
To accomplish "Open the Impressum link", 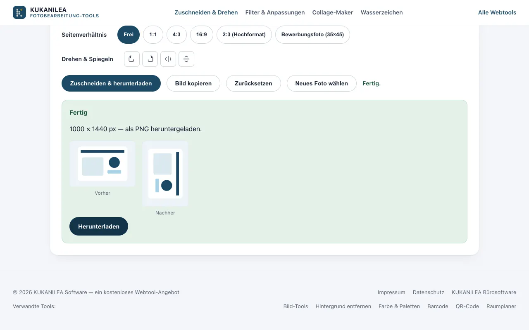I will point(391,292).
